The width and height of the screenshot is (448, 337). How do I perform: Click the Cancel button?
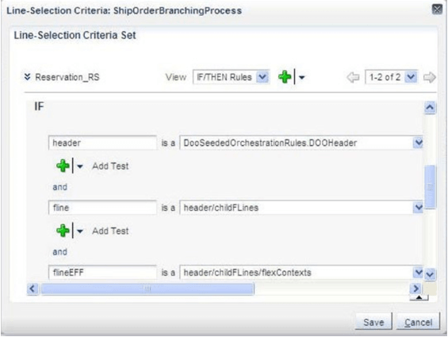click(x=418, y=322)
